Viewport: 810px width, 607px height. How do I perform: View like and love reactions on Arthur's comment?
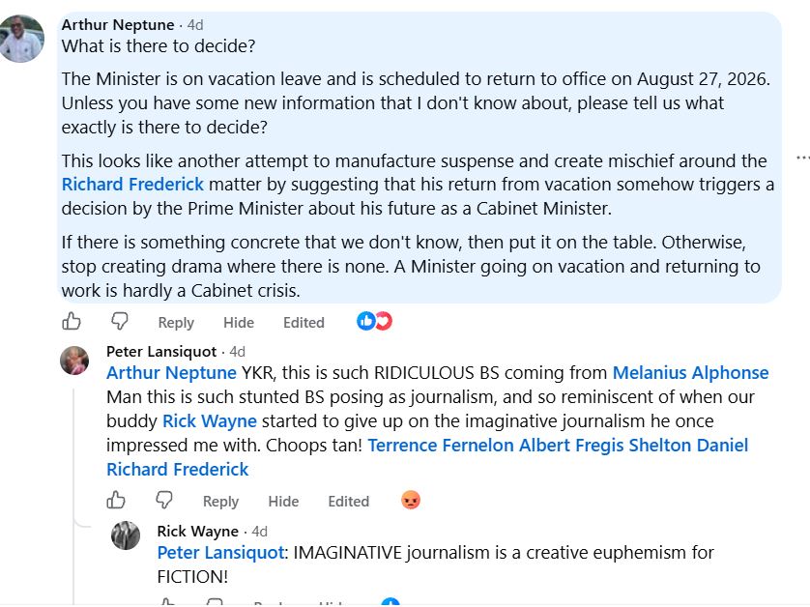point(374,321)
